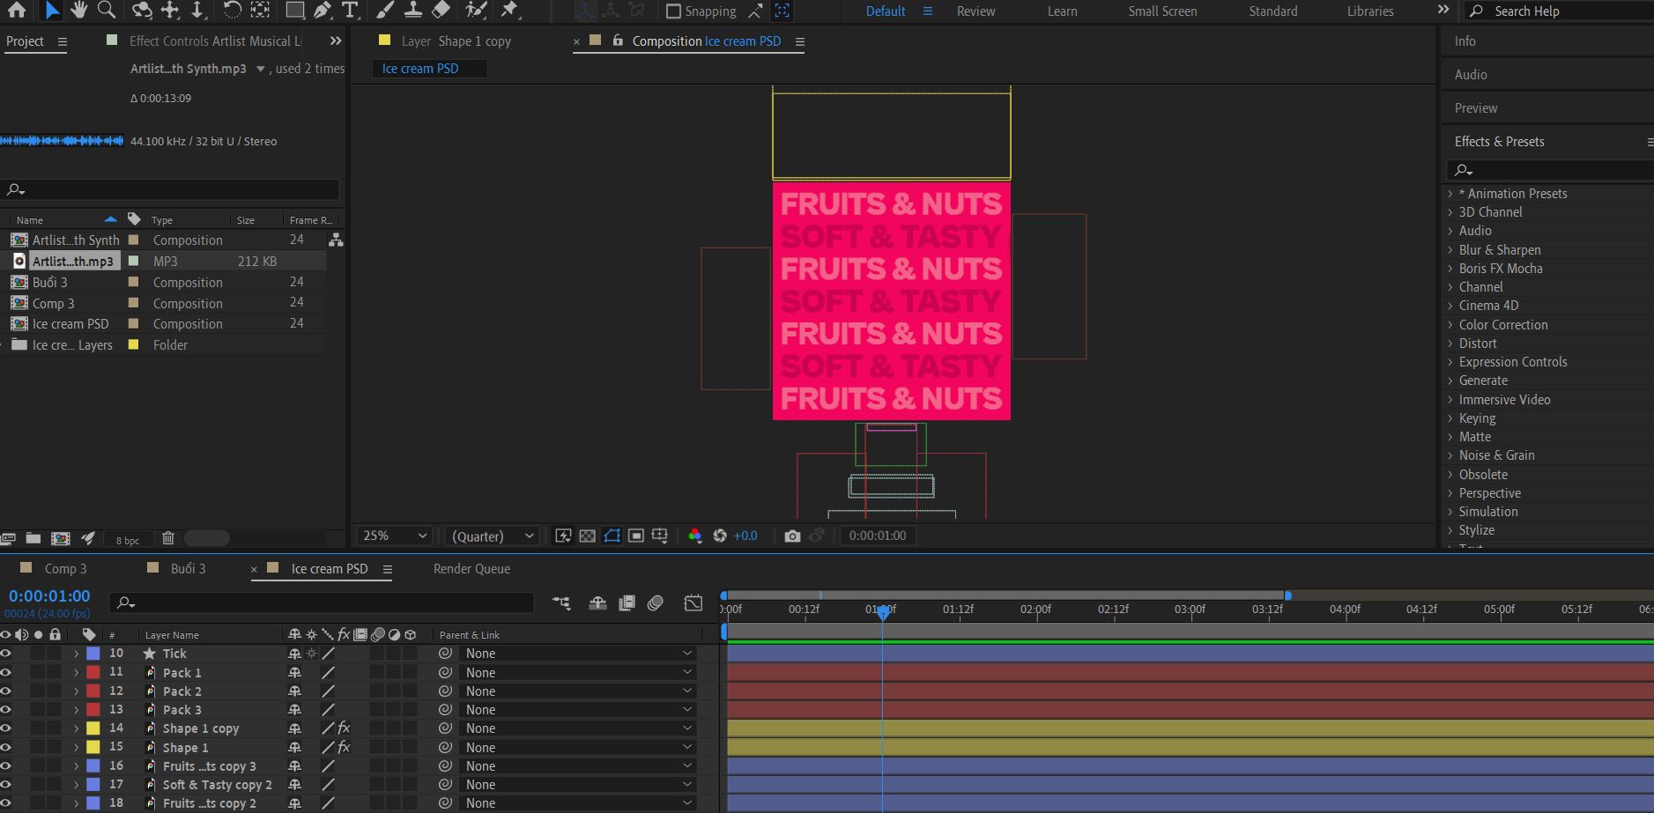Enable the Snapping checkbox
Image resolution: width=1654 pixels, height=813 pixels.
[673, 11]
